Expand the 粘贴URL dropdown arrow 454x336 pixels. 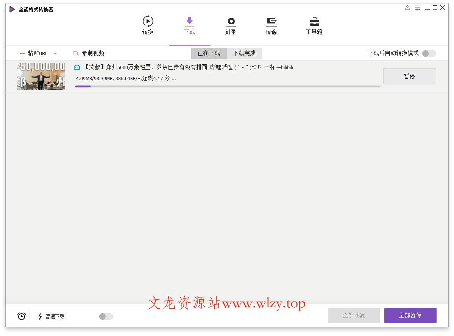pos(55,53)
